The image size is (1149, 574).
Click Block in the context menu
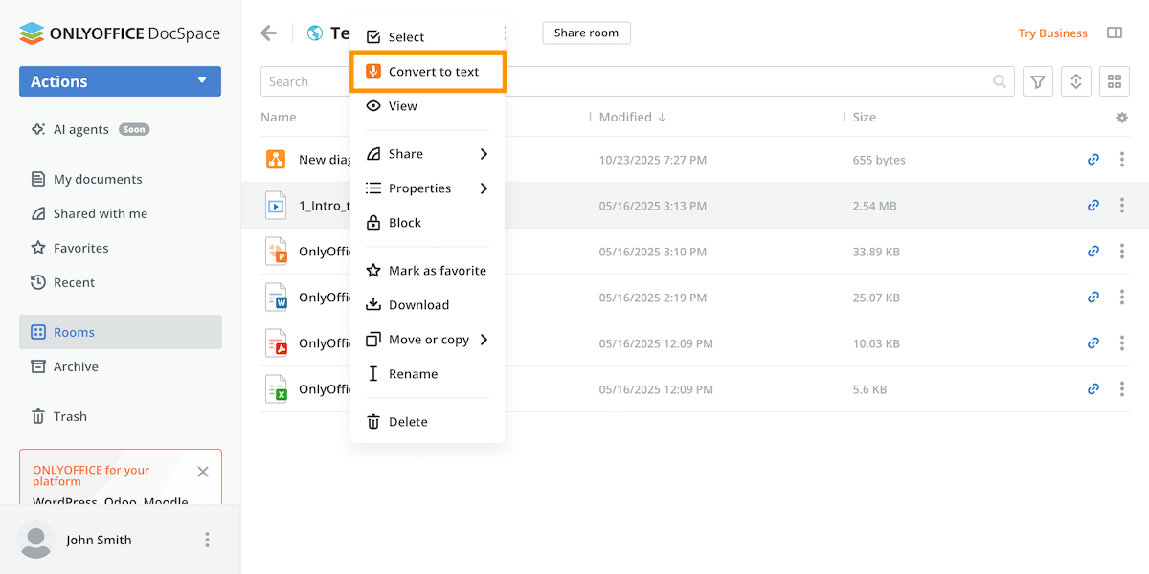[x=404, y=223]
